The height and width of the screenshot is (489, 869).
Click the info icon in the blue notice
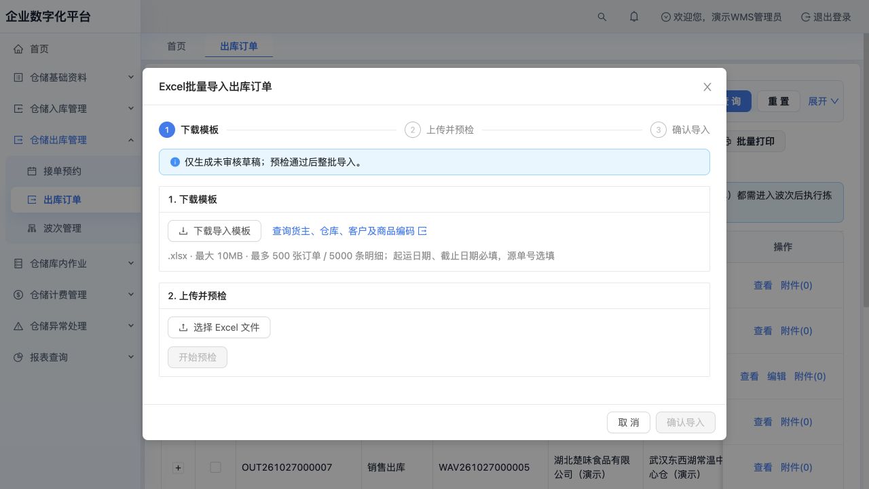point(175,162)
